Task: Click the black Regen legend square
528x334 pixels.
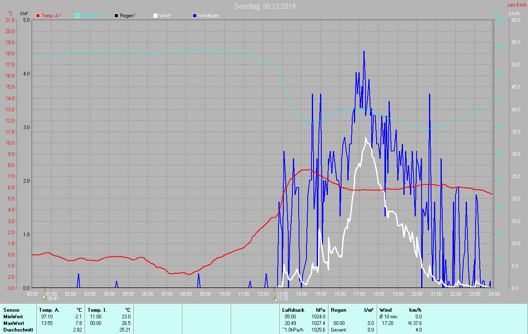Action: click(x=116, y=16)
